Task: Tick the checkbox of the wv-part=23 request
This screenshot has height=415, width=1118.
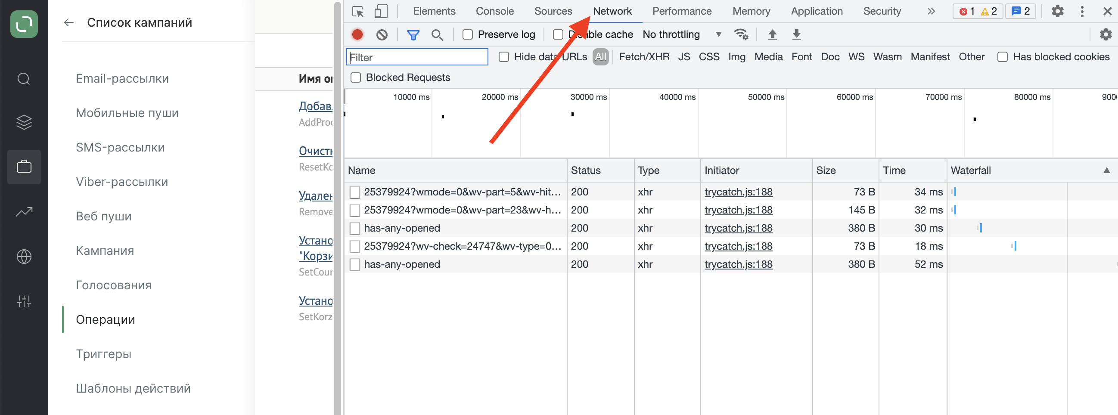Action: coord(354,211)
